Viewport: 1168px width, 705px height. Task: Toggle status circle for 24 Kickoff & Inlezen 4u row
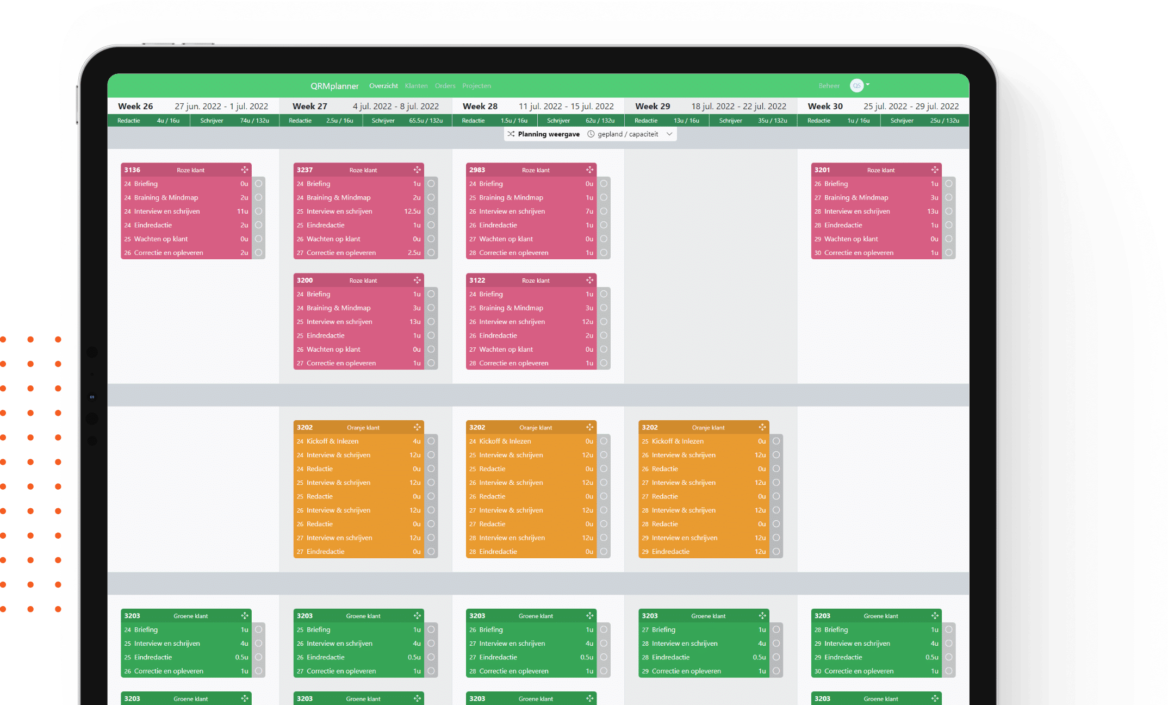(431, 441)
